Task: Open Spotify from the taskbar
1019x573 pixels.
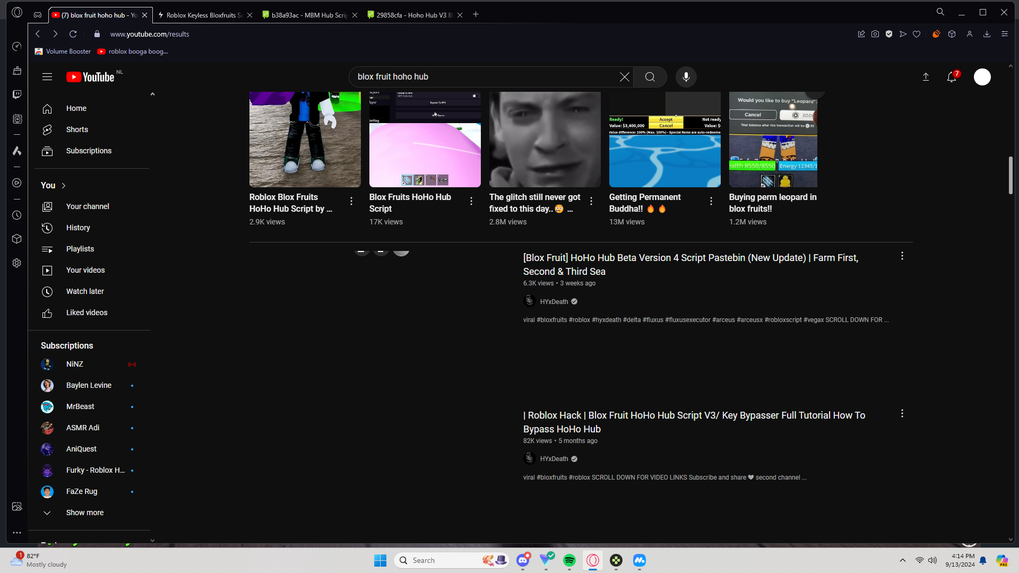Action: [x=569, y=560]
